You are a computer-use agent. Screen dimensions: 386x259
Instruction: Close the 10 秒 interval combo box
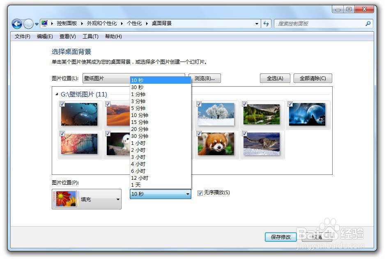[161, 194]
